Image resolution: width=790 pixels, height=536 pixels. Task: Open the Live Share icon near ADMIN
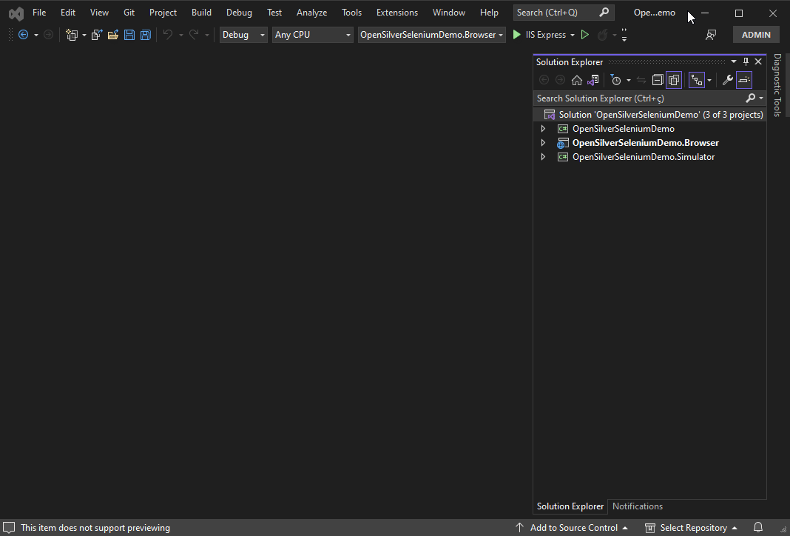click(x=711, y=34)
